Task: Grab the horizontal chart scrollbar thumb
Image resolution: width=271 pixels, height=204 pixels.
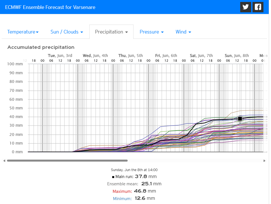Action: click(x=67, y=161)
